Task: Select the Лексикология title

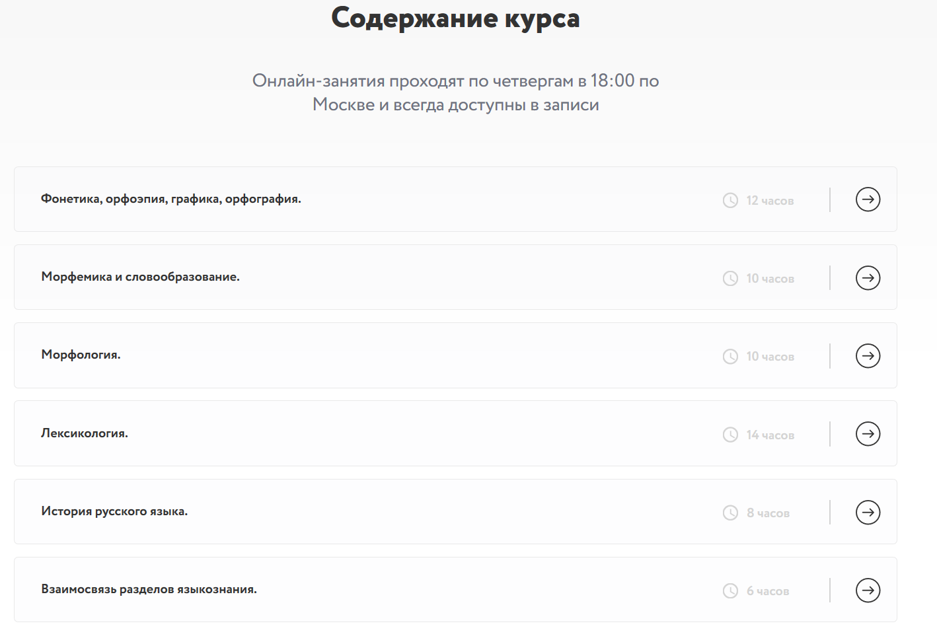Action: [85, 433]
